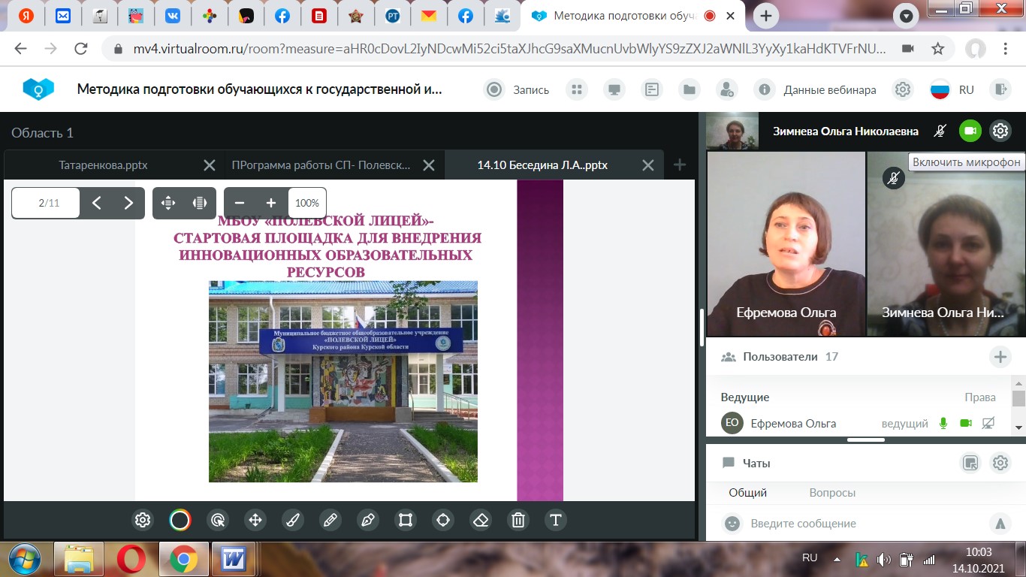Click the Windows Start button
Screen dimensions: 1026x577
coord(24,559)
